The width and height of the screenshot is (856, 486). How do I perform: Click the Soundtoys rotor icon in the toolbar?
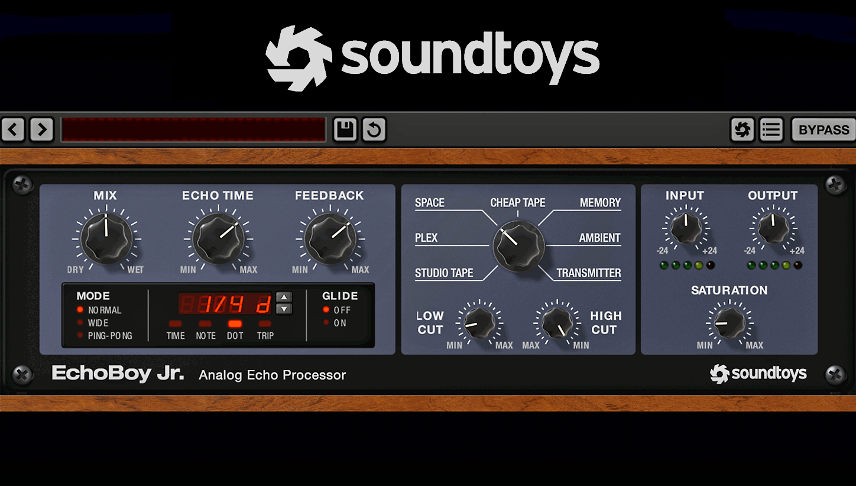[x=742, y=129]
